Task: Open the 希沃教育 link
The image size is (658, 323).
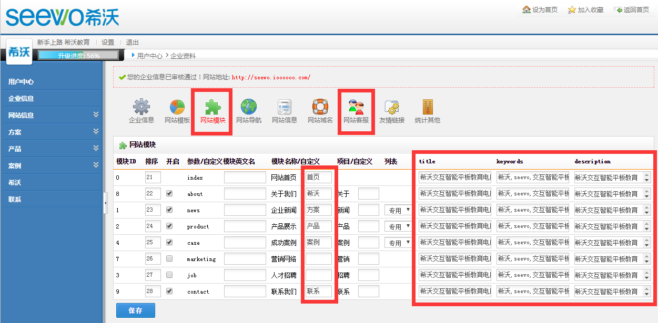Action: click(x=77, y=43)
